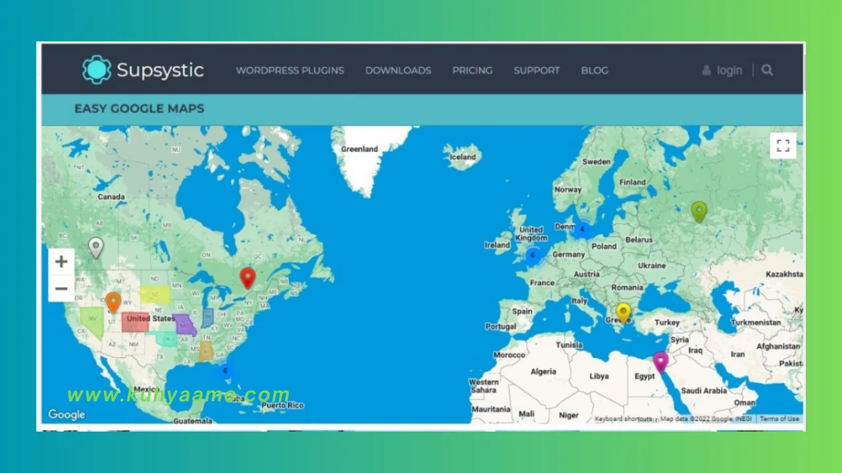Select the green marker in Russia
Screen dimensions: 842x473
pyautogui.click(x=699, y=212)
